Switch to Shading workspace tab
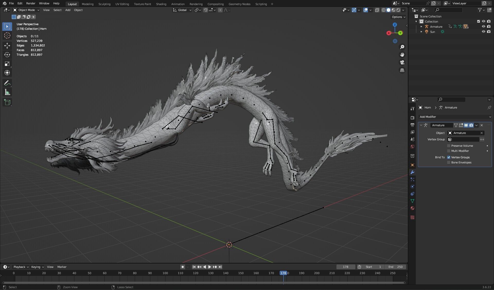This screenshot has height=290, width=494. tap(161, 4)
